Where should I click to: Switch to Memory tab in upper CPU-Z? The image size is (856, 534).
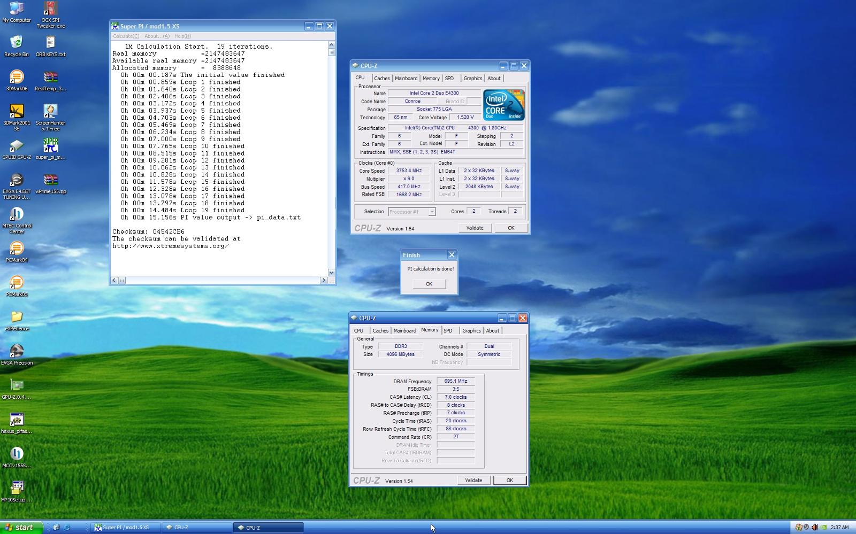431,78
